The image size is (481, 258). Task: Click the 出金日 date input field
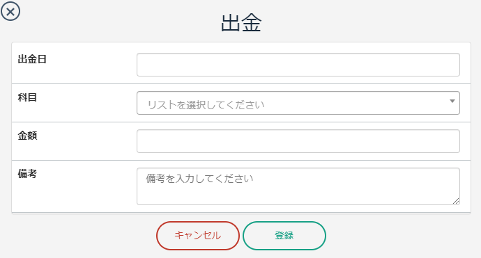tap(298, 65)
